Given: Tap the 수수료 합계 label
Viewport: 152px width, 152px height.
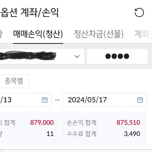Looking at the screenshot, I should pyautogui.click(x=82, y=134).
